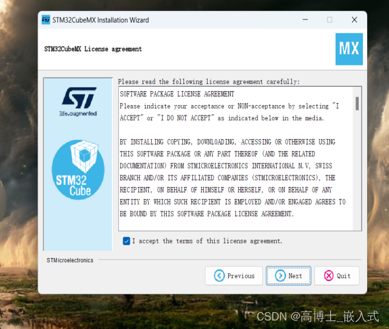Image resolution: width=389 pixels, height=329 pixels.
Task: Click the line starting 'BY INSTALLING COPYING'
Action: tap(228, 142)
